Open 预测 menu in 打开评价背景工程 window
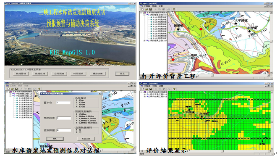This screenshot has height=158, width=280. pos(154,6)
